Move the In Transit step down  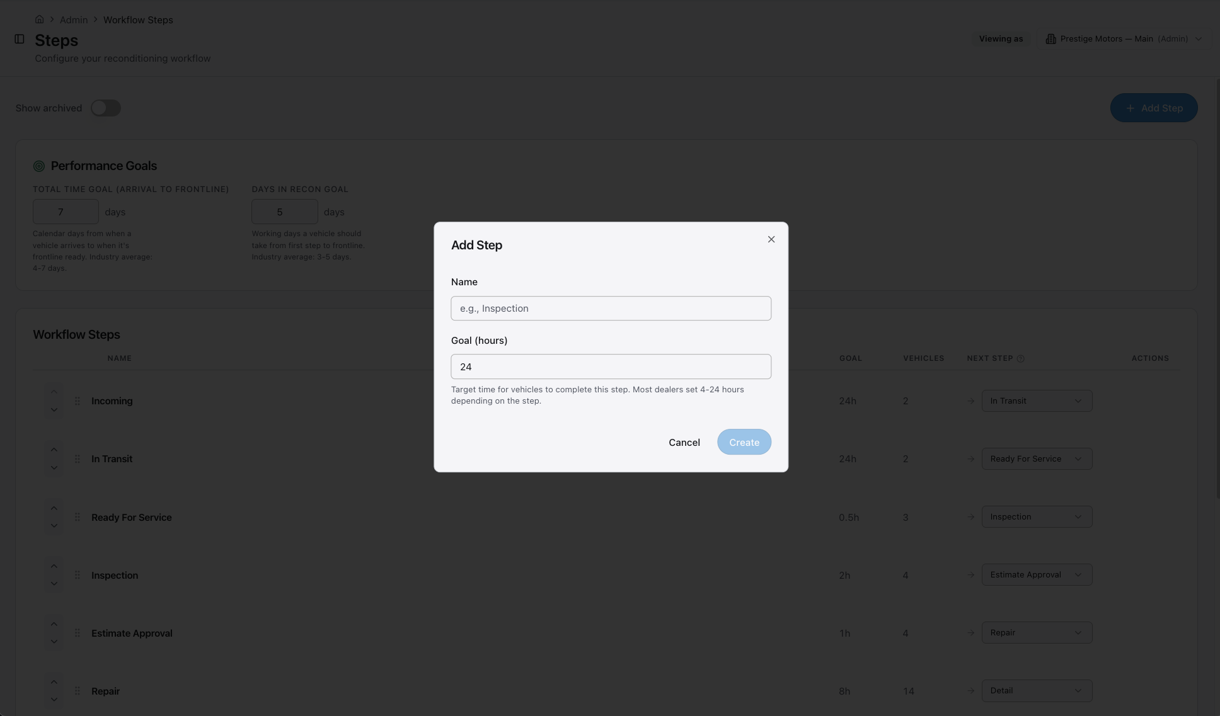(x=54, y=468)
